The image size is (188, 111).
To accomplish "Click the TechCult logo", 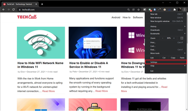I will tap(27, 17).
